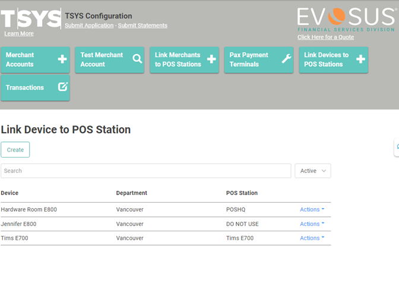Click the plus icon on Link Merchants tile
Screen dimensions: 399x292
(211, 59)
